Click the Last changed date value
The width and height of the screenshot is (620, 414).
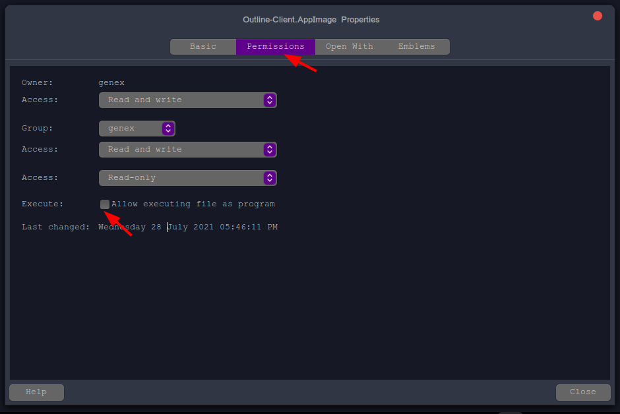click(188, 227)
